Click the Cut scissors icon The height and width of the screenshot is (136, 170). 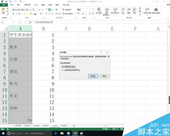coord(7,8)
